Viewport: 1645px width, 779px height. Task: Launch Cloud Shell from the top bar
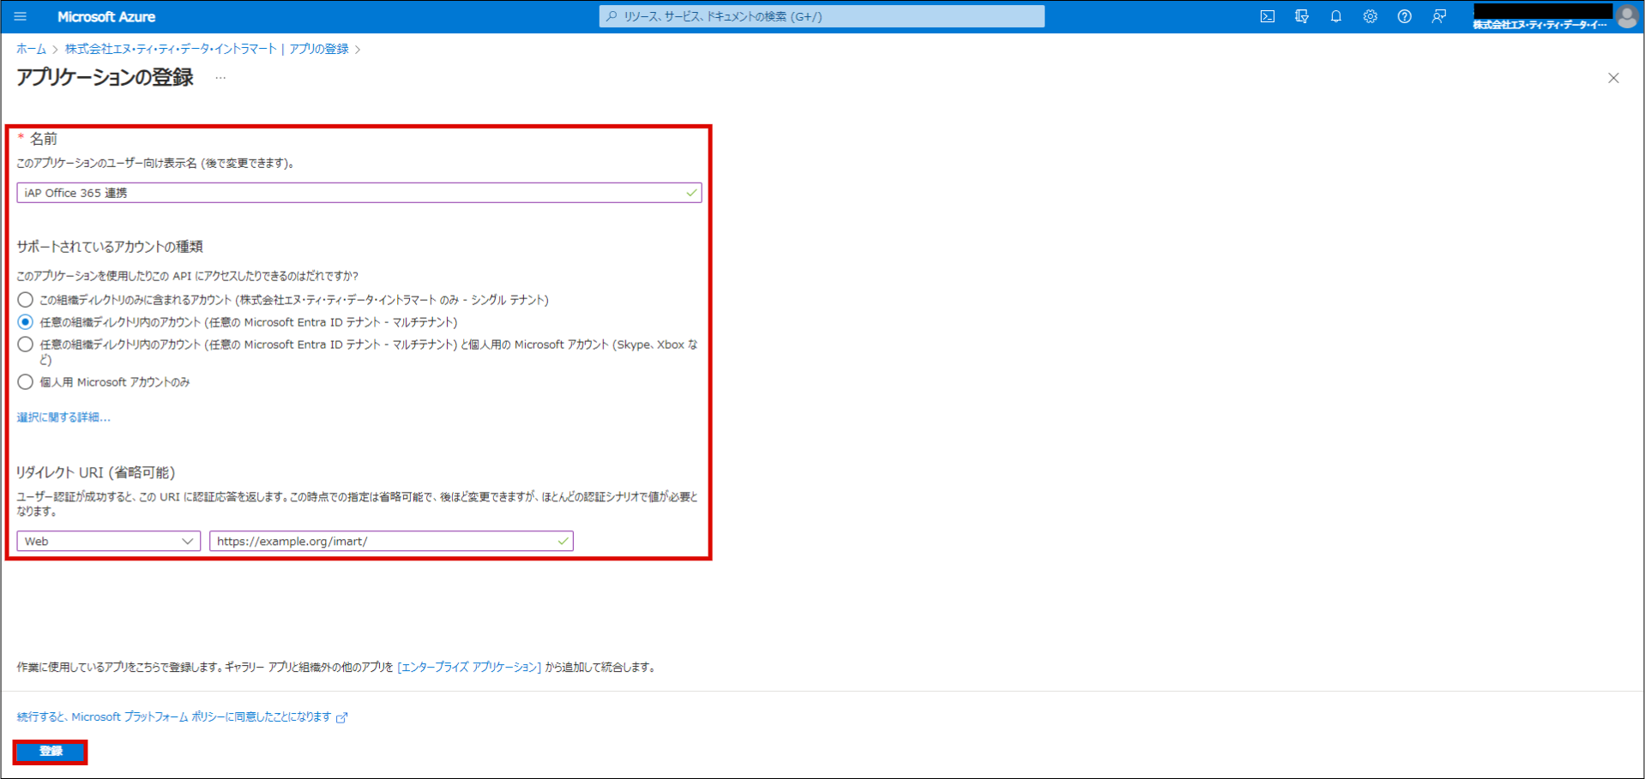coord(1267,16)
